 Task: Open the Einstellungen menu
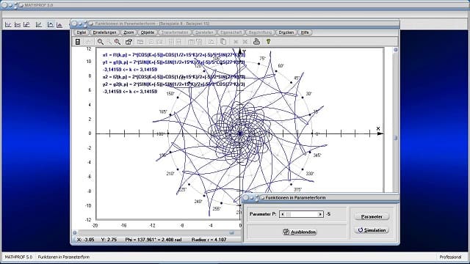pos(104,32)
